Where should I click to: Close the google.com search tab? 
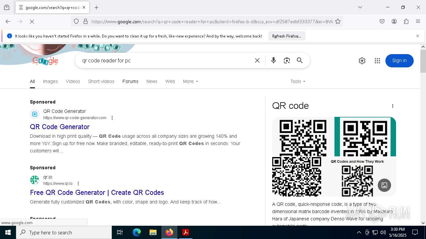pos(84,7)
